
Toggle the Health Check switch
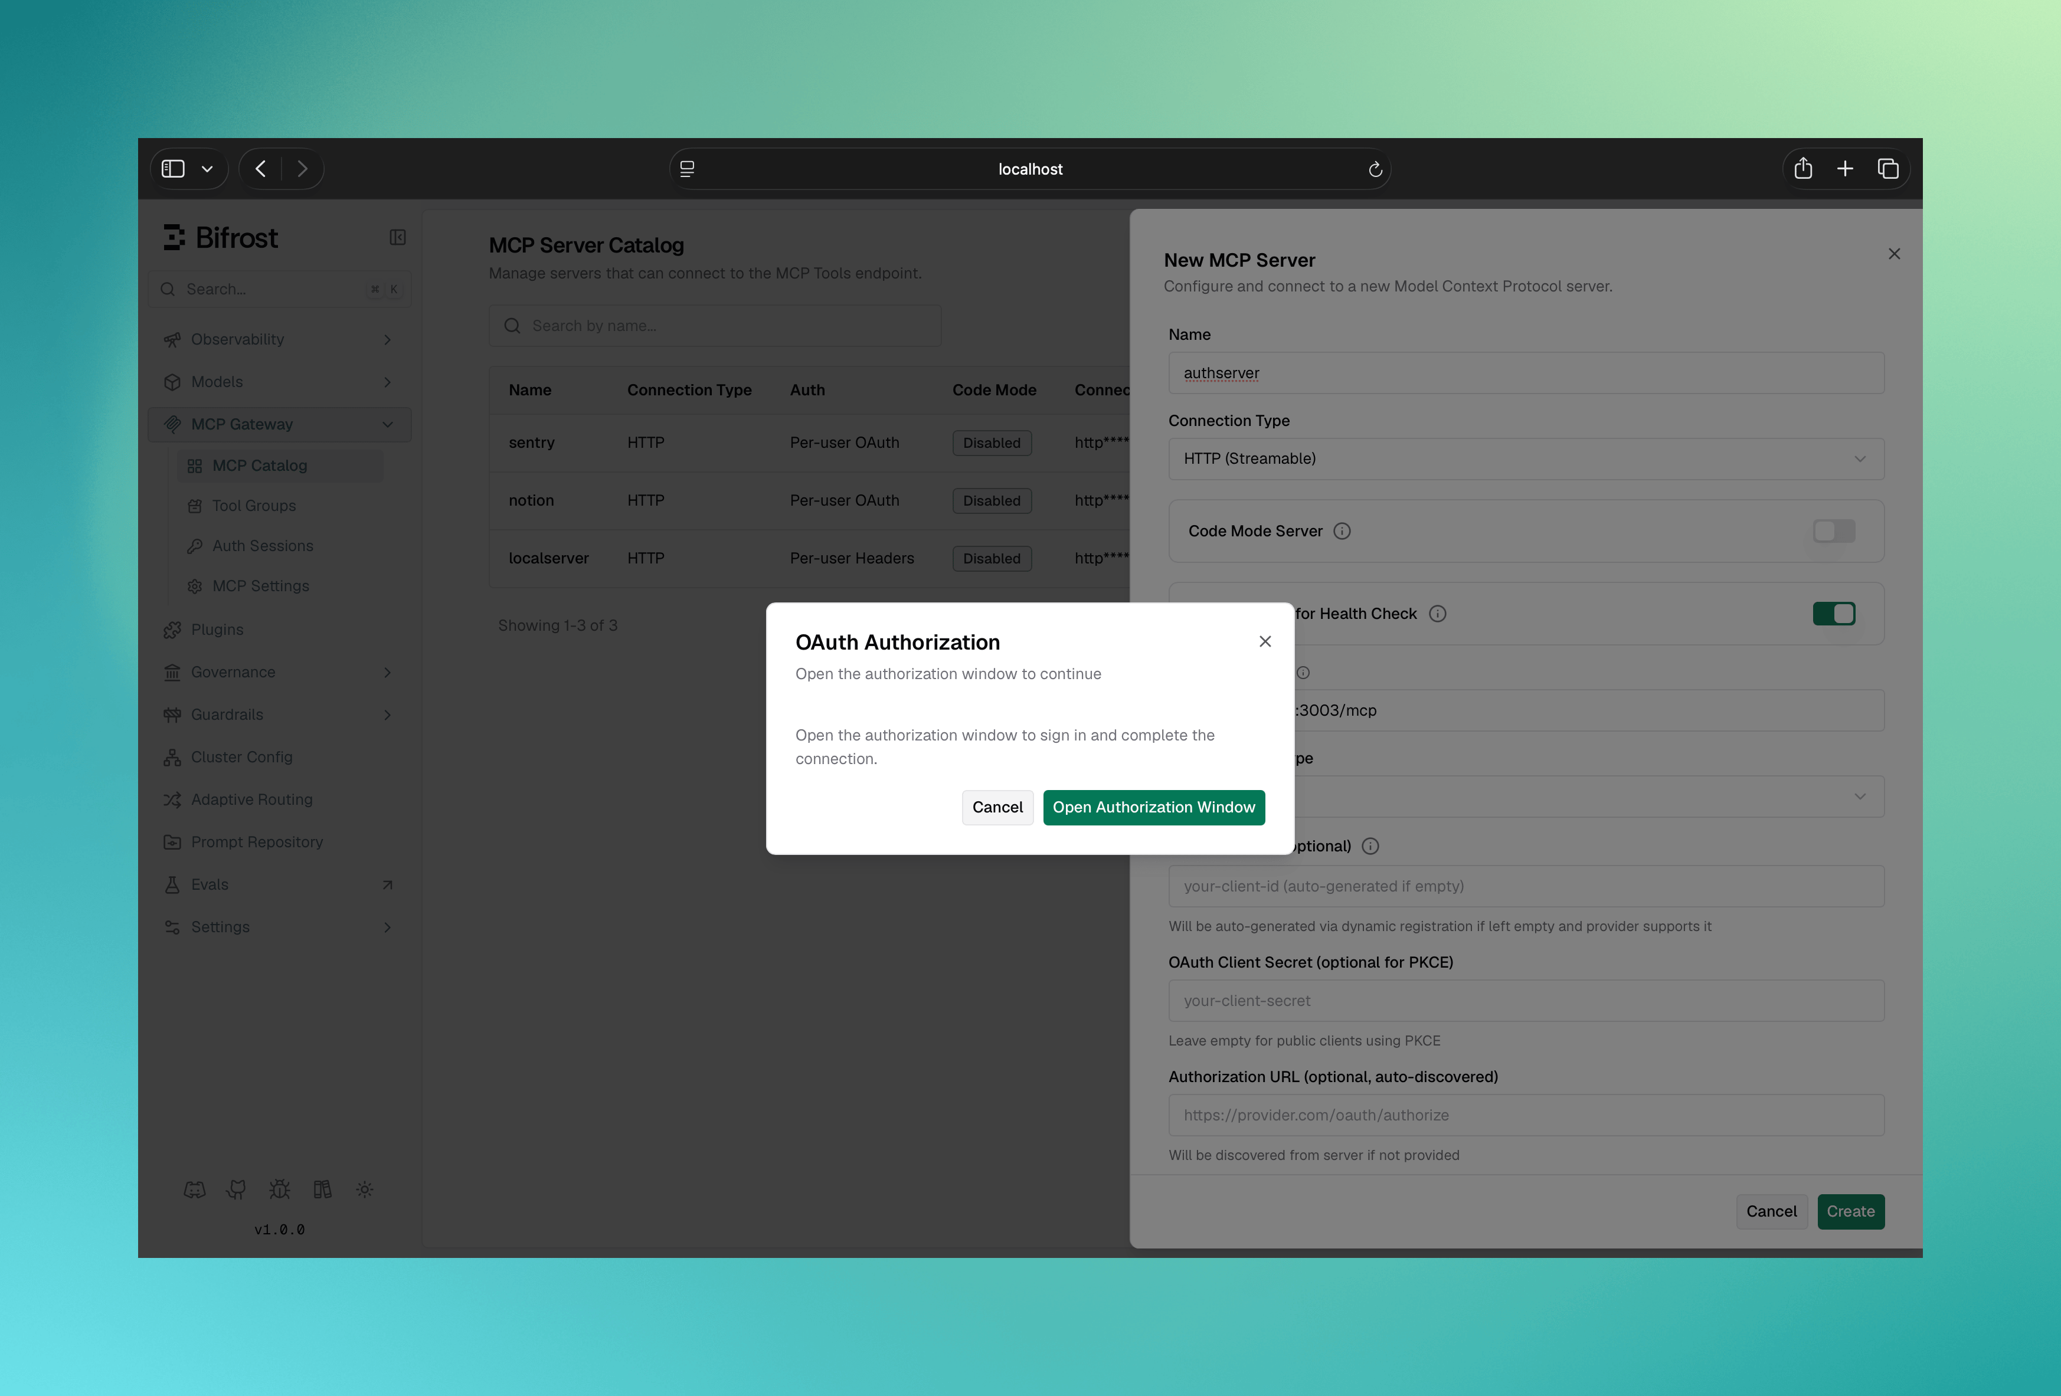1834,614
